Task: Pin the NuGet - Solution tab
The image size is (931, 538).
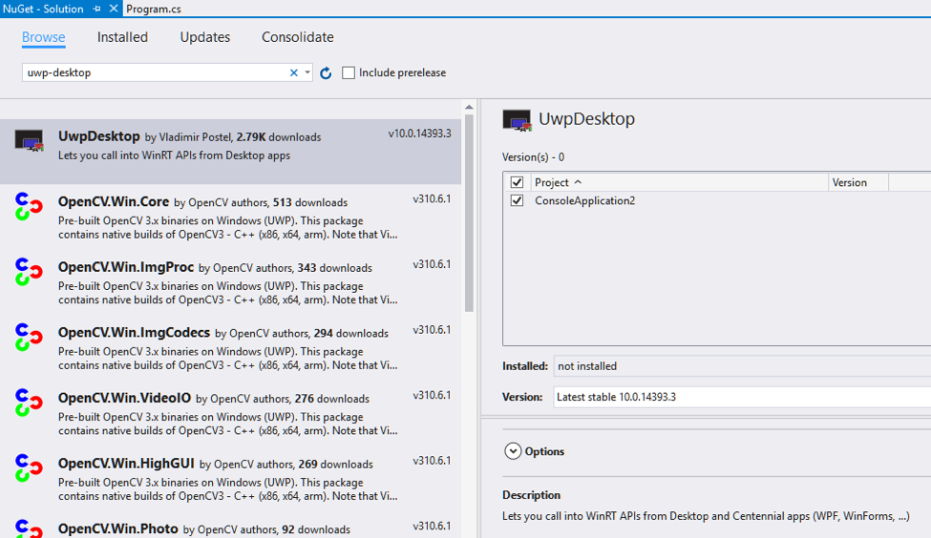Action: click(x=96, y=9)
